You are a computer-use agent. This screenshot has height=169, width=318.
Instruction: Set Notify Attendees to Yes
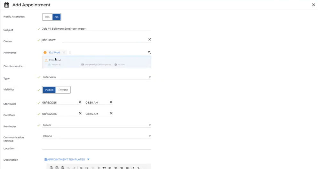[47, 17]
